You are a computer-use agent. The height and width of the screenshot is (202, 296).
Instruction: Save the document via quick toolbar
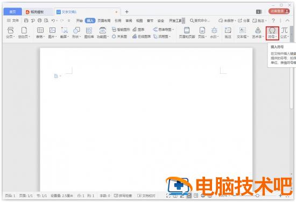pyautogui.click(x=26, y=20)
